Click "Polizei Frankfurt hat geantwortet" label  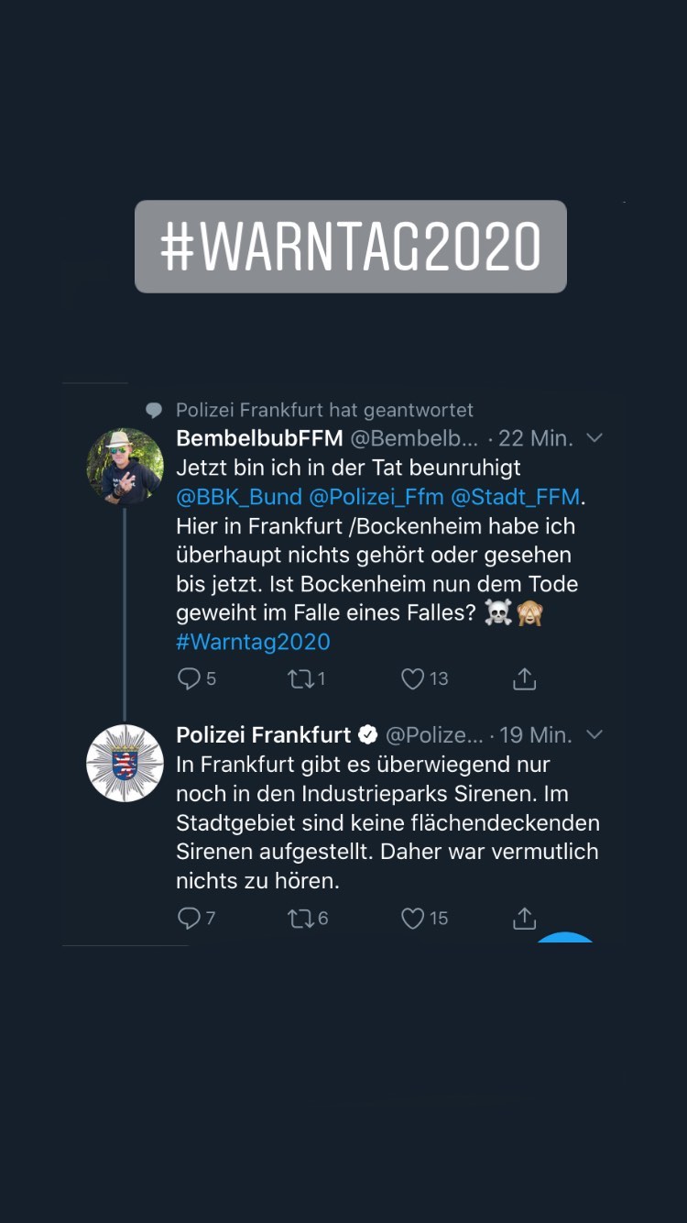324,411
